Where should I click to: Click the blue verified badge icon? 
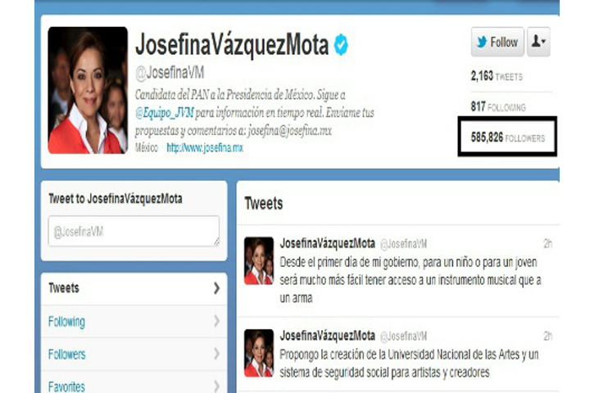(341, 44)
